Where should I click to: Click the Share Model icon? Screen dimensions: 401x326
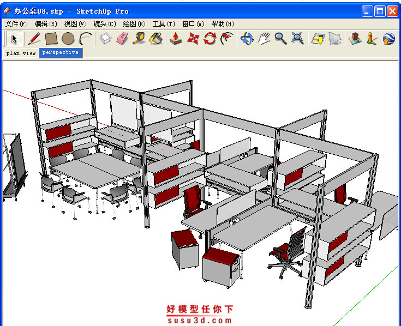pyautogui.click(x=335, y=39)
